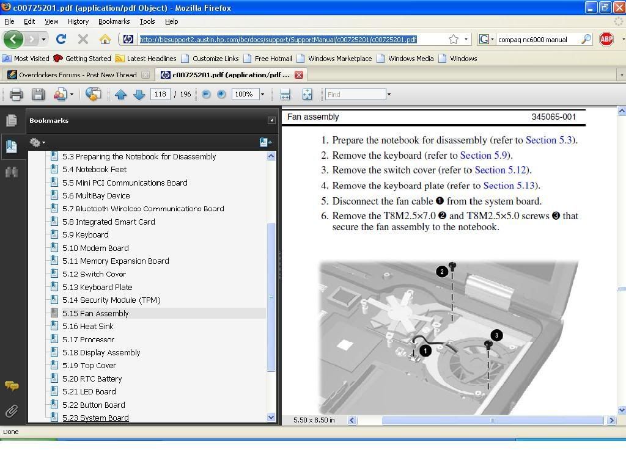The height and width of the screenshot is (453, 626).
Task: Follow the Section 5.3 link
Action: [x=549, y=140]
